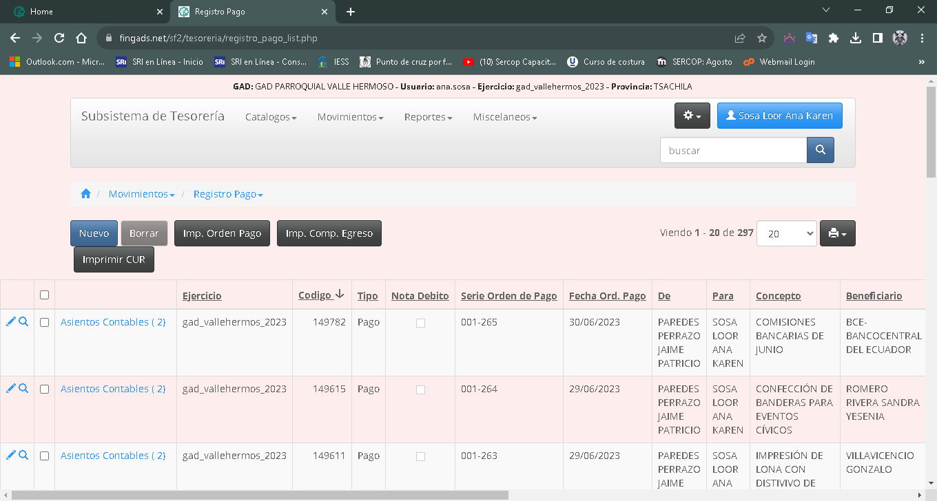Open the Reportes menu
The height and width of the screenshot is (501, 937).
[428, 117]
